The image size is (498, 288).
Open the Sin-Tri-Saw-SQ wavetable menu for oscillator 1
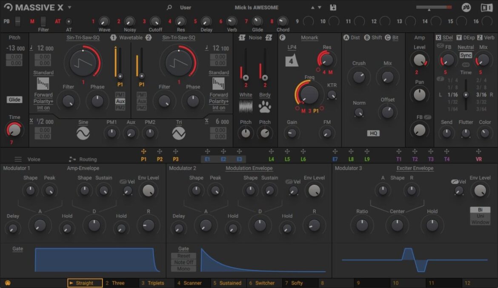click(x=83, y=38)
